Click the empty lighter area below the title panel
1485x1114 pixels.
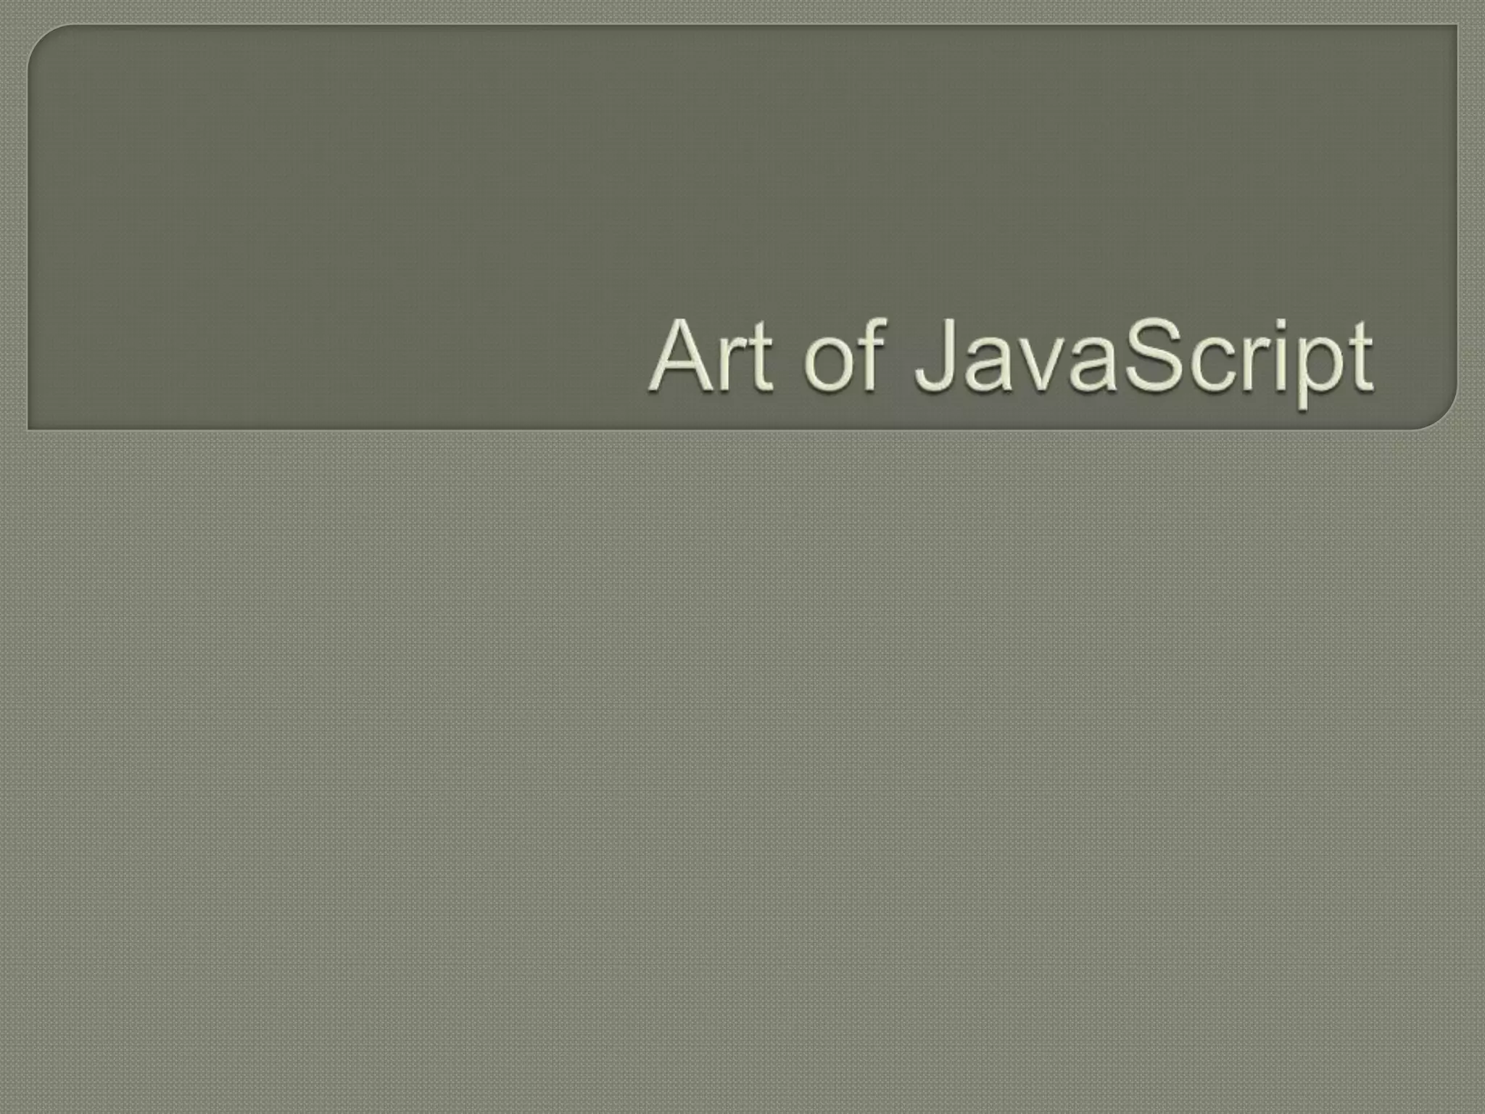742,769
